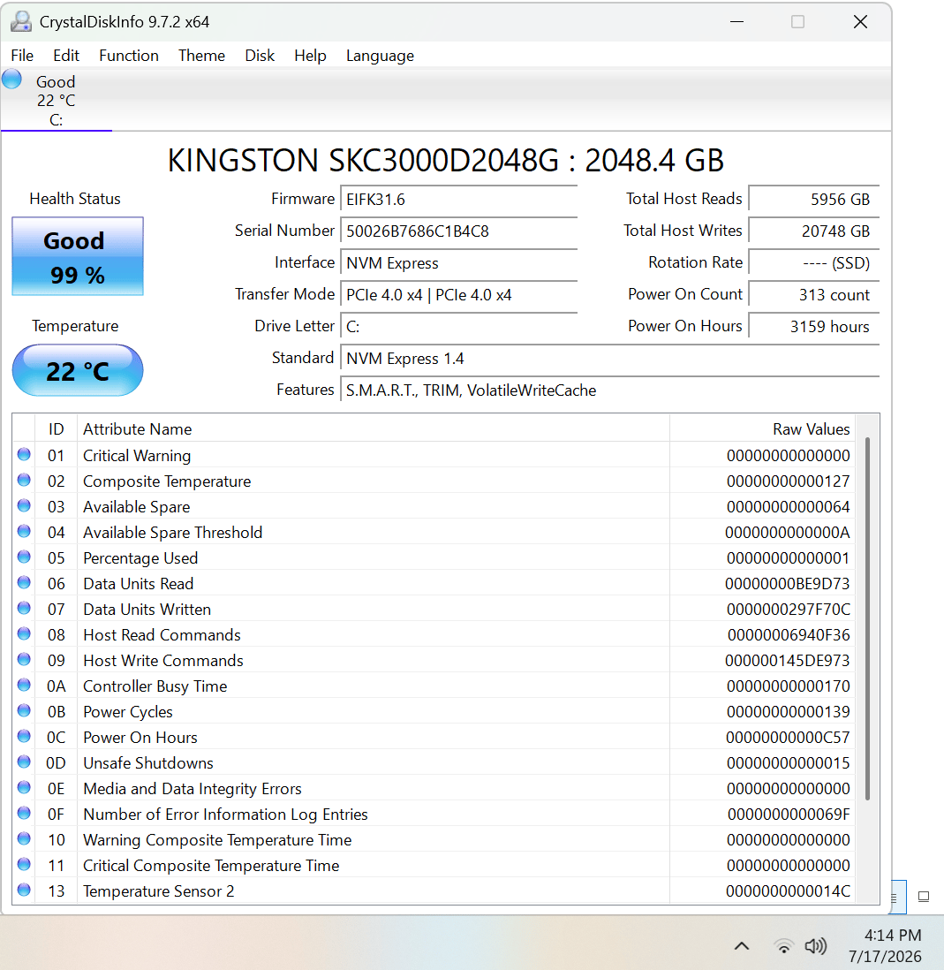This screenshot has width=944, height=970.
Task: Click the Serial Number field 50026B7686C1B4C8
Action: pyautogui.click(x=458, y=231)
